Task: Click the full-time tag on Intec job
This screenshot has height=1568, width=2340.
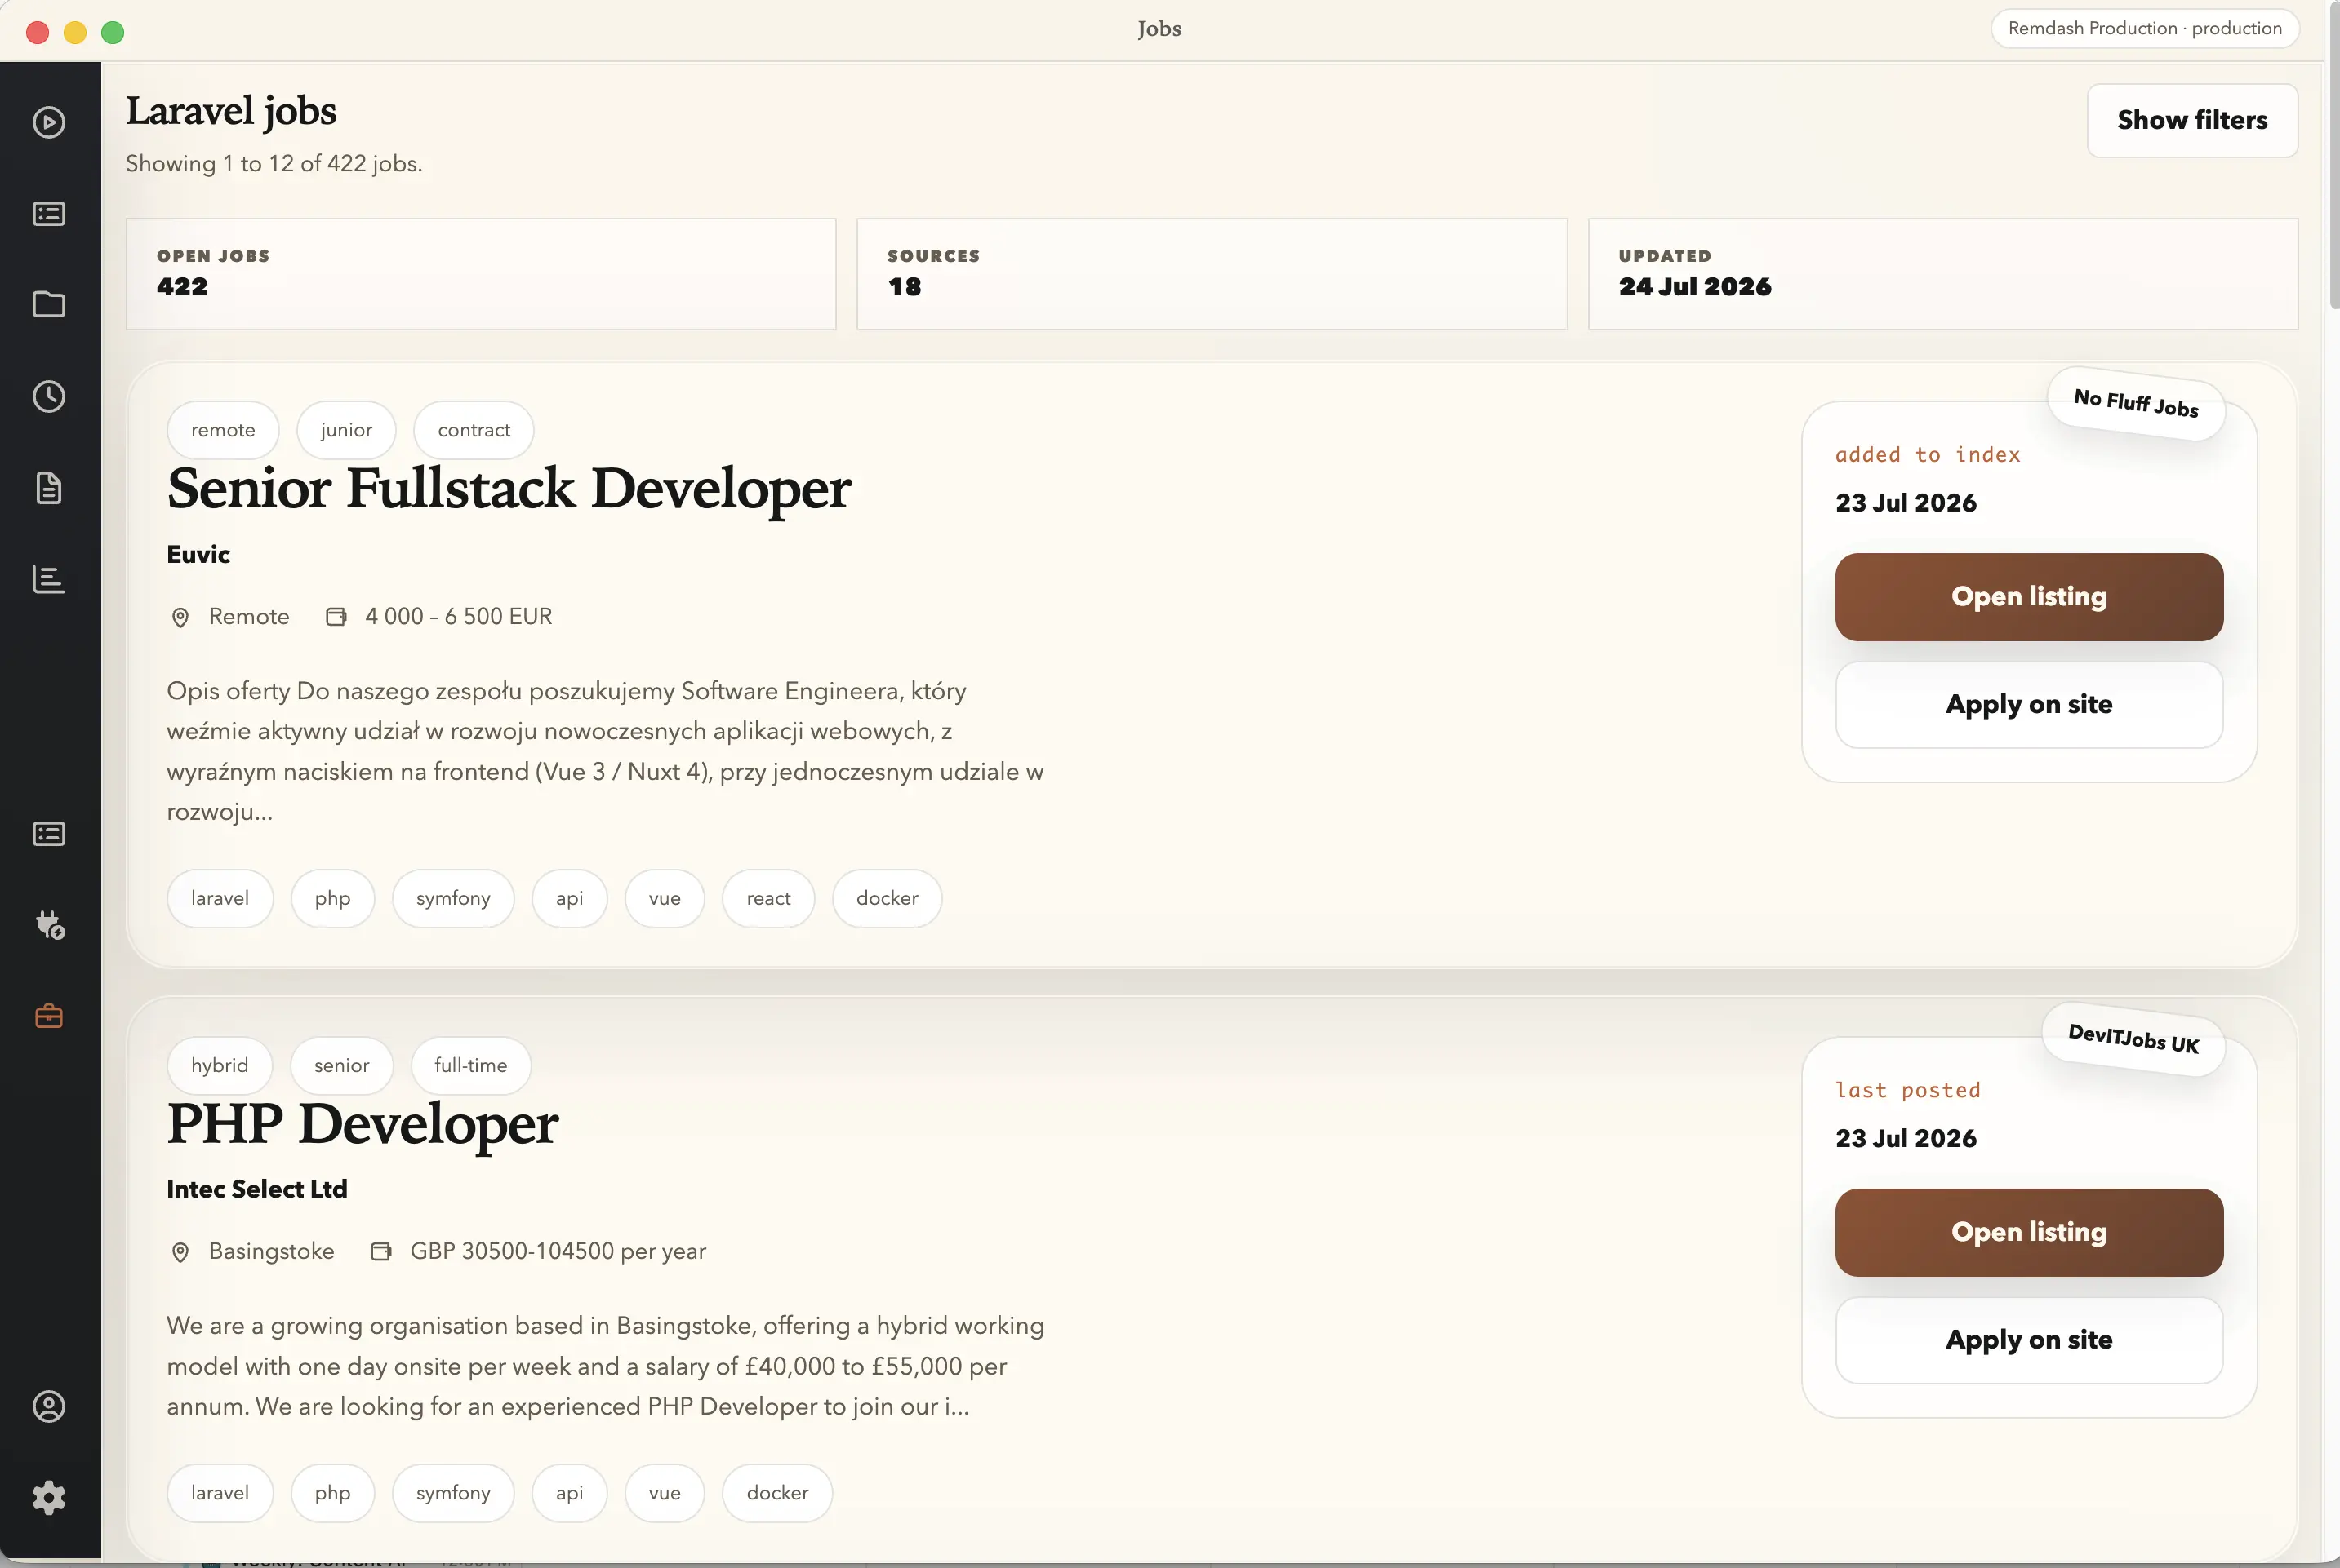Action: [x=470, y=1065]
